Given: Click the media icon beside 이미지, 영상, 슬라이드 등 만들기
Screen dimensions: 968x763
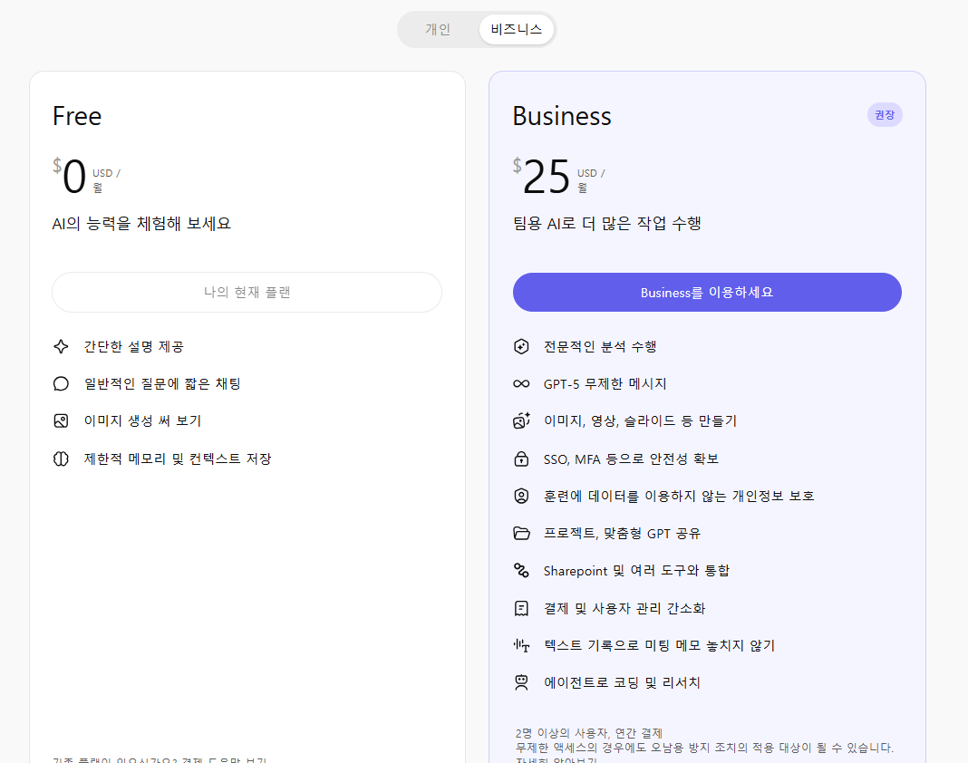Looking at the screenshot, I should (x=522, y=421).
